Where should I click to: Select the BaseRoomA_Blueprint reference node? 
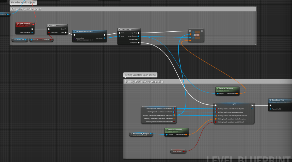[141, 134]
